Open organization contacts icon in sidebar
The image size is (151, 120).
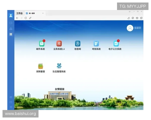click(11, 28)
